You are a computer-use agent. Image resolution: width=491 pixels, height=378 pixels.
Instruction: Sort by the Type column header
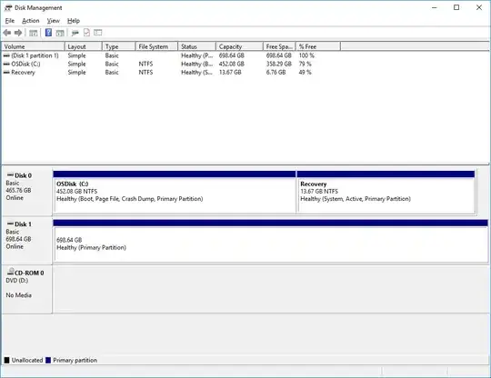click(x=119, y=46)
